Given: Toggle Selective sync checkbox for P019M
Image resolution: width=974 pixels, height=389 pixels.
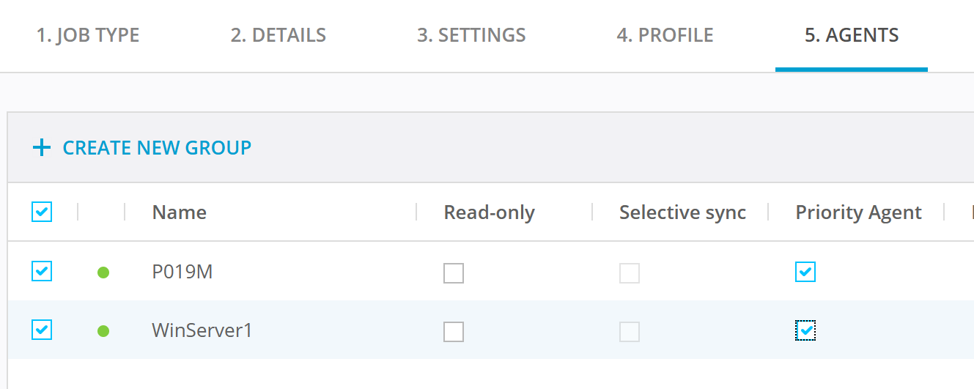Looking at the screenshot, I should point(630,273).
